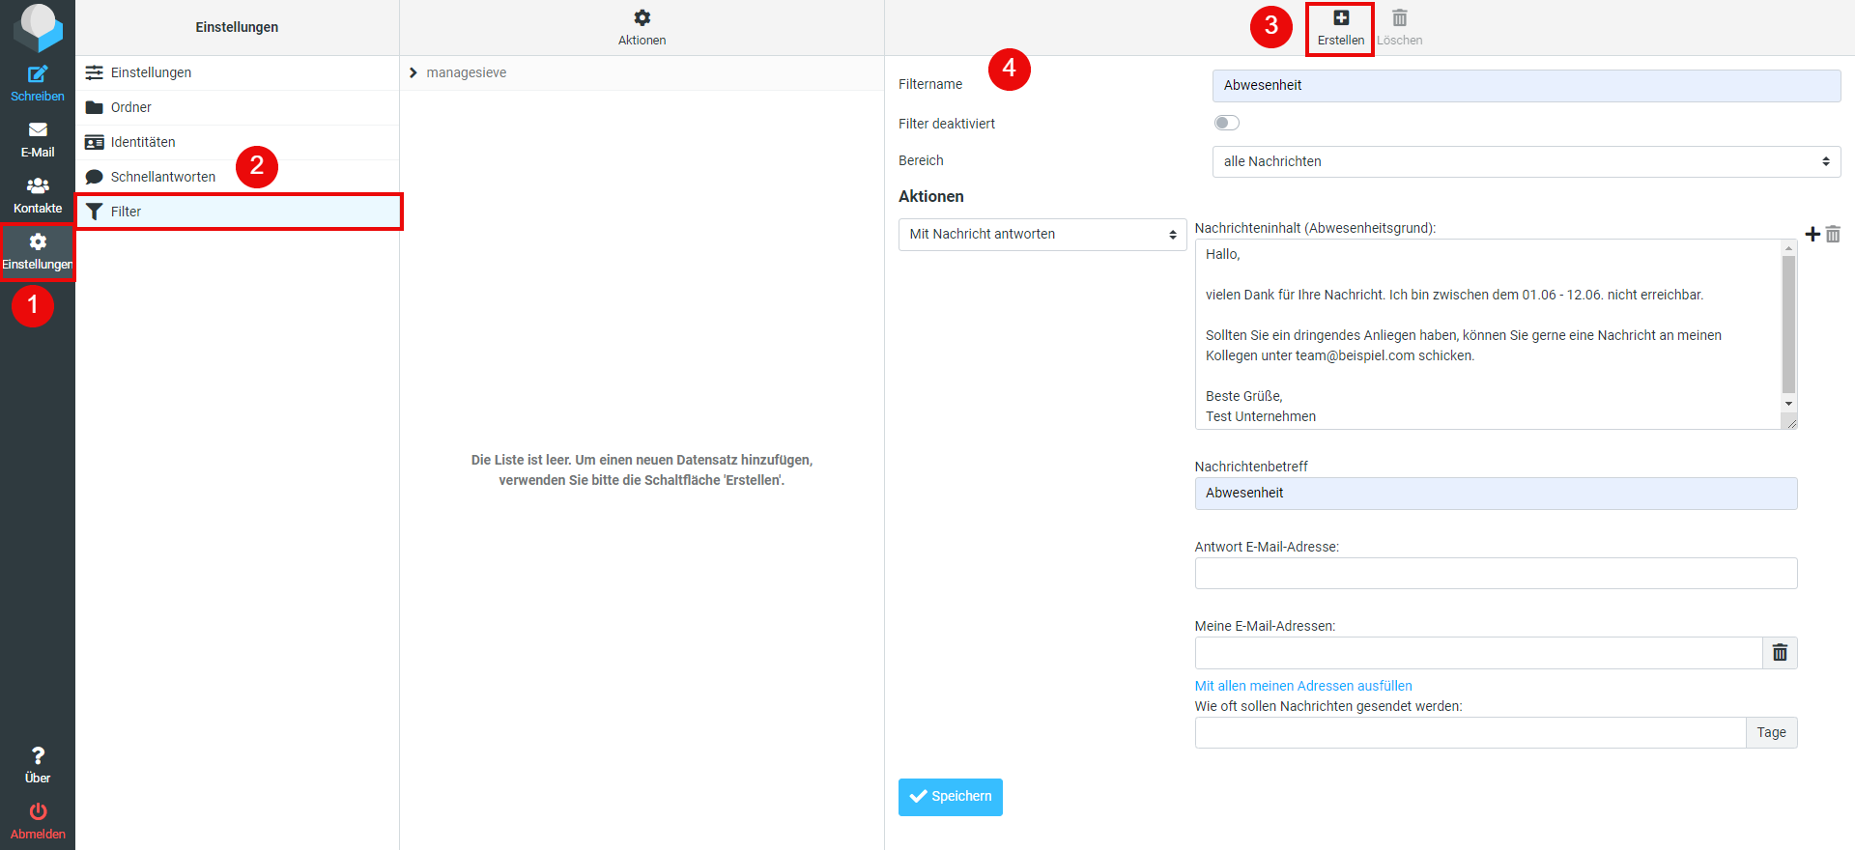Go to the E-Mail inbox icon
The image size is (1855, 850).
click(x=38, y=131)
